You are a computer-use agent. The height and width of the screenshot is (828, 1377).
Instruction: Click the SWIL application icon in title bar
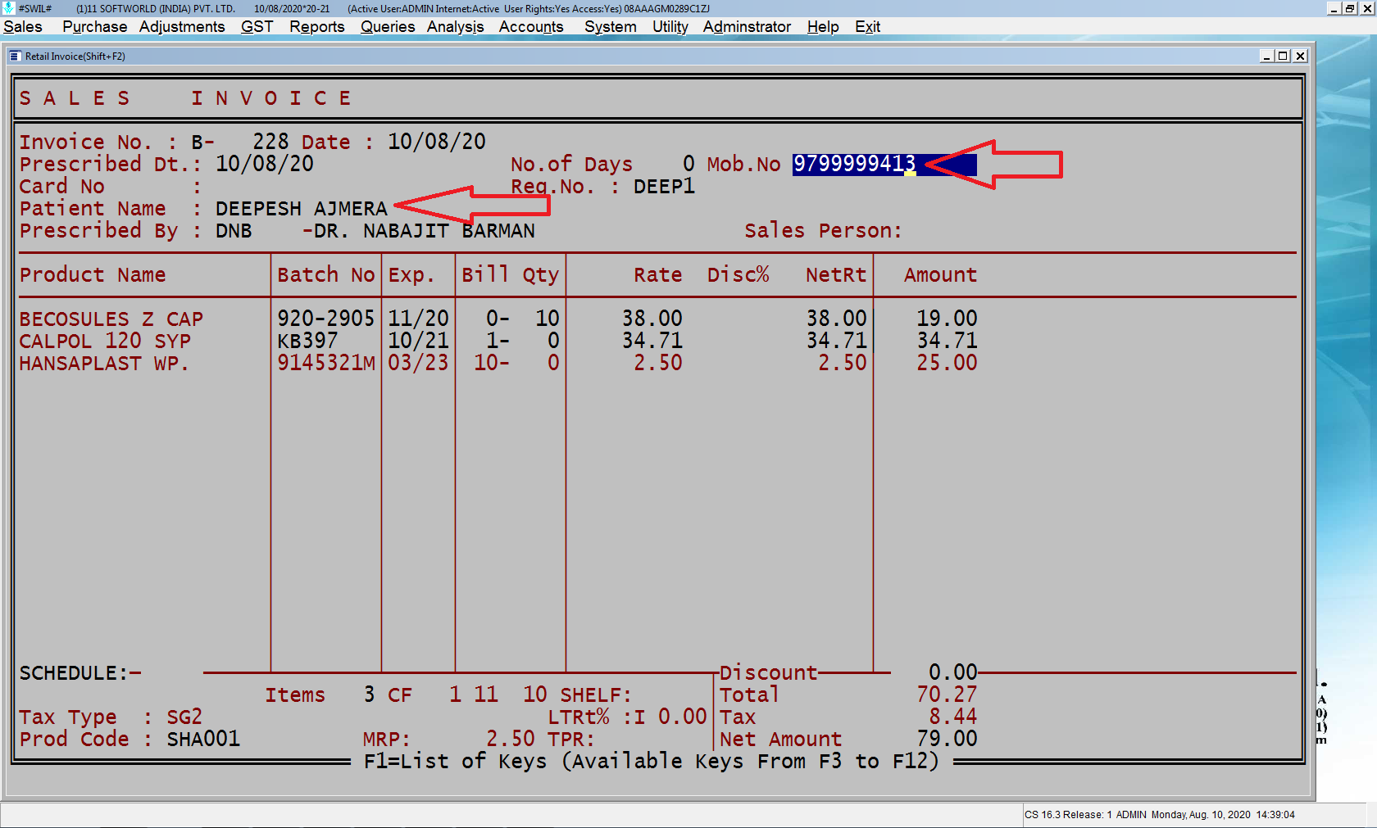point(9,8)
